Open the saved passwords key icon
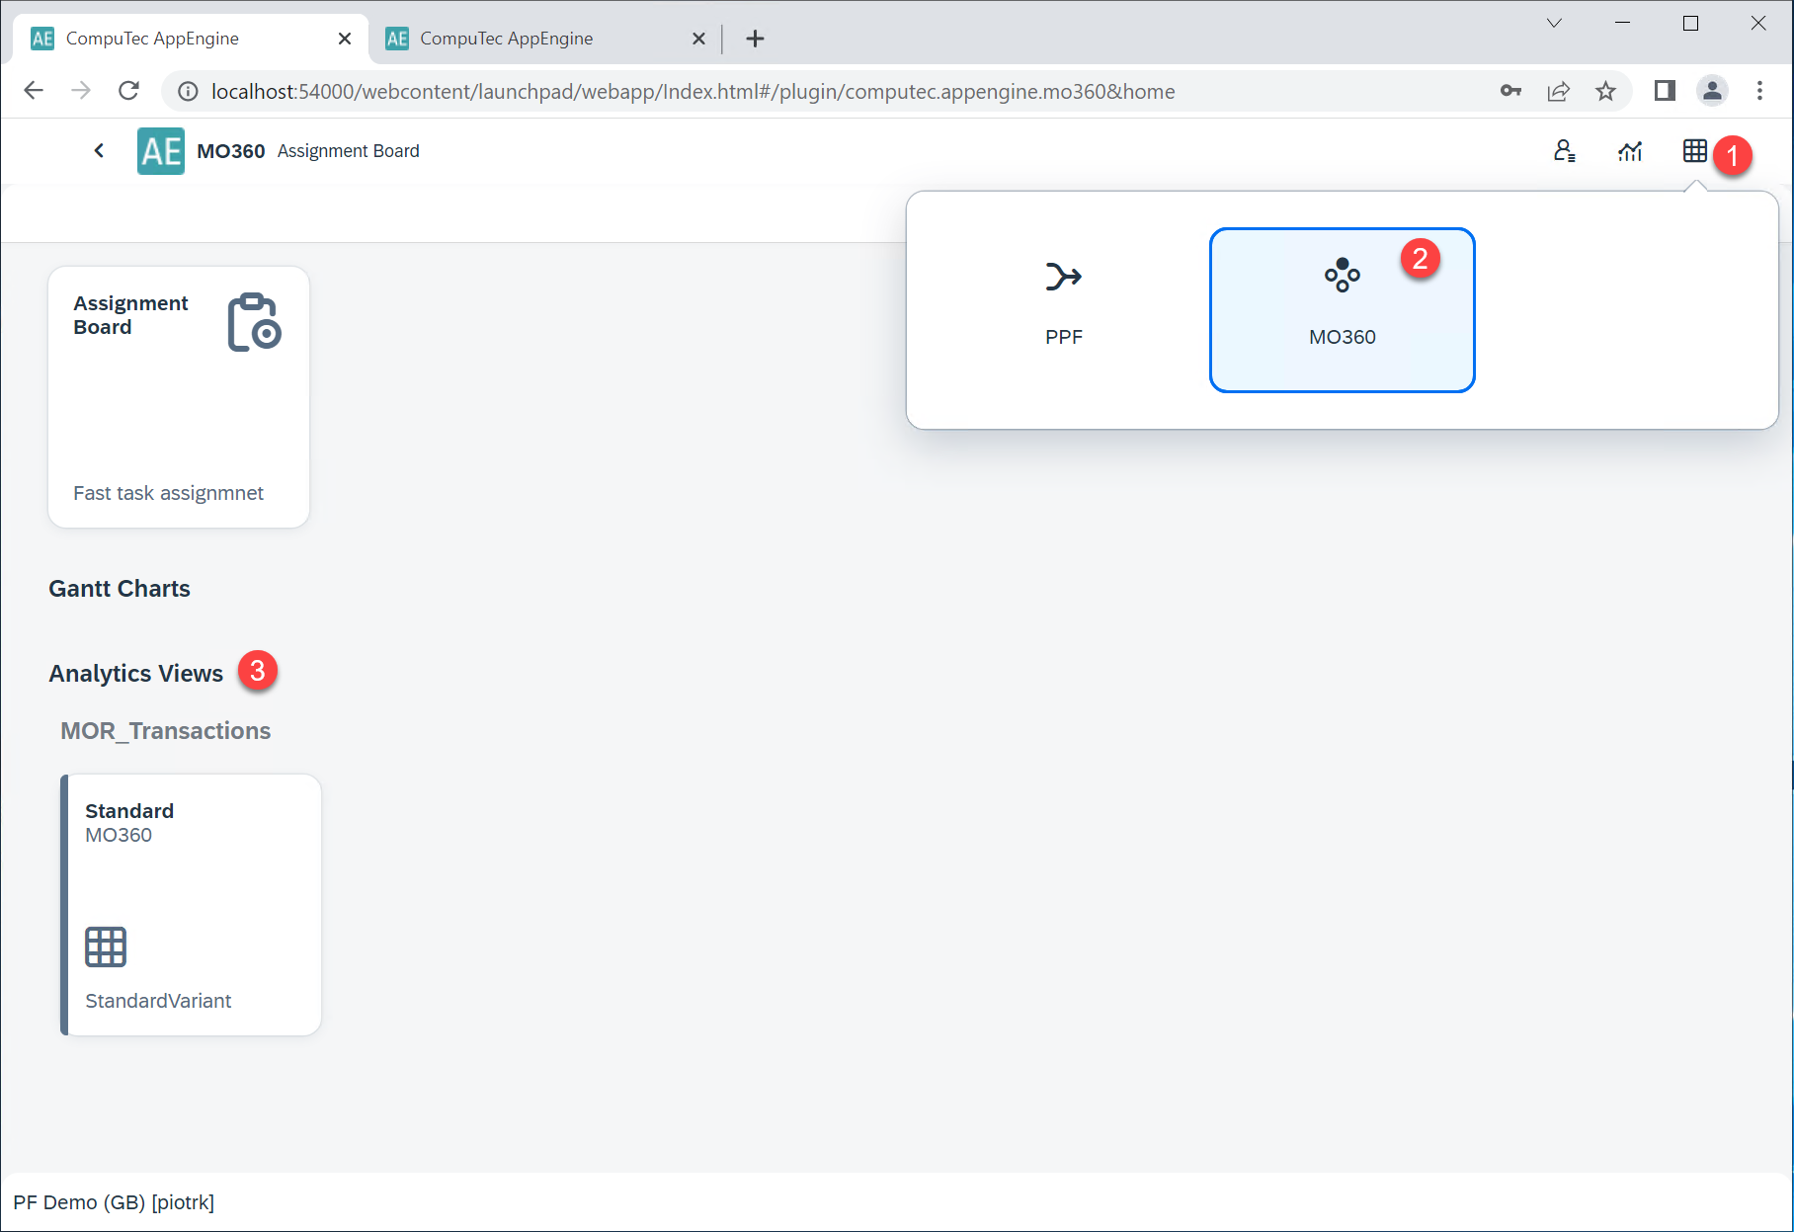The image size is (1794, 1232). click(1510, 91)
